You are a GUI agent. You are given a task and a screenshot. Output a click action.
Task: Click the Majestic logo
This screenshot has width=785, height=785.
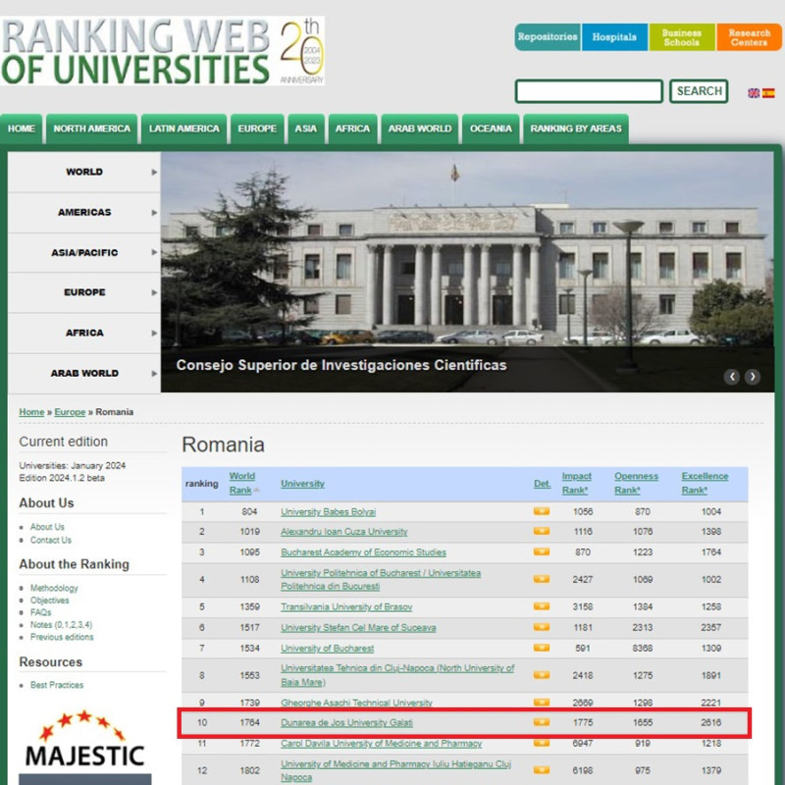[x=84, y=740]
